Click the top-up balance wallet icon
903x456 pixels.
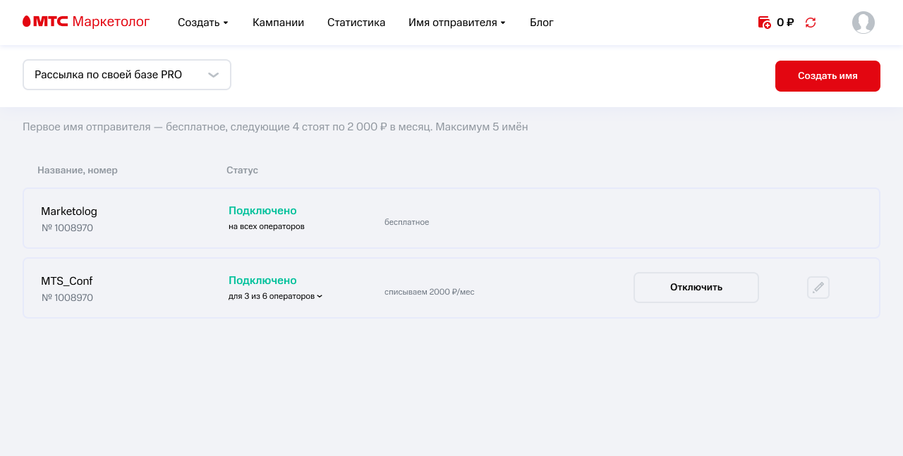click(764, 23)
